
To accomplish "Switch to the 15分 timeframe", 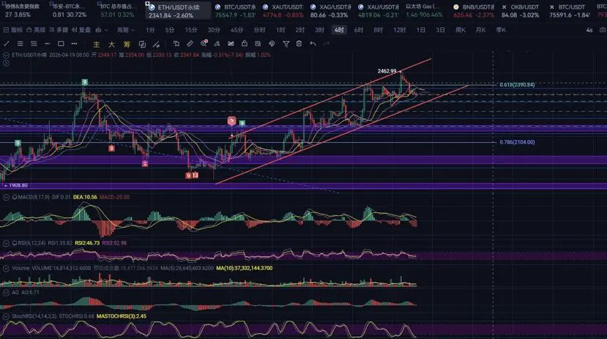I will pyautogui.click(x=191, y=30).
